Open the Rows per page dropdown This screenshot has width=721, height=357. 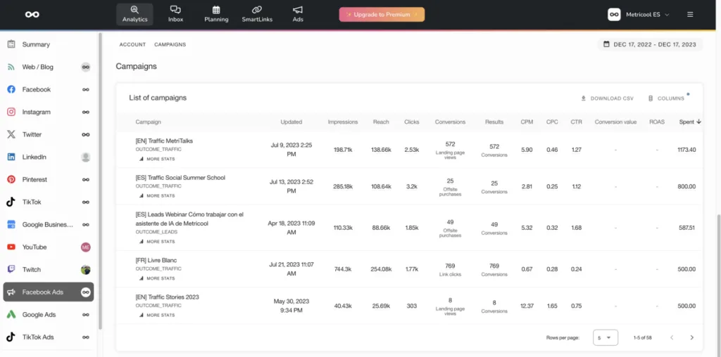605,337
